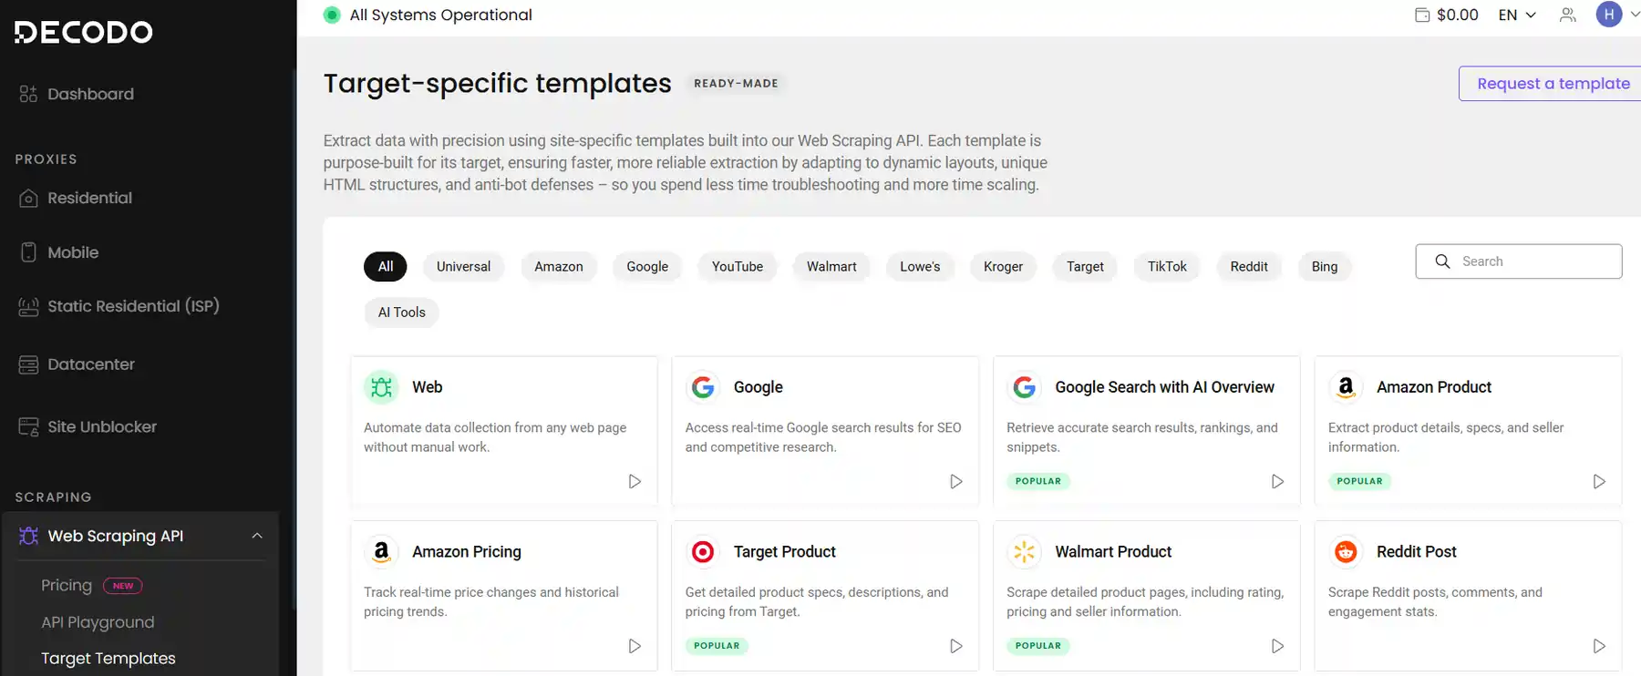Filter templates by TikTok
The width and height of the screenshot is (1641, 676).
click(x=1167, y=267)
